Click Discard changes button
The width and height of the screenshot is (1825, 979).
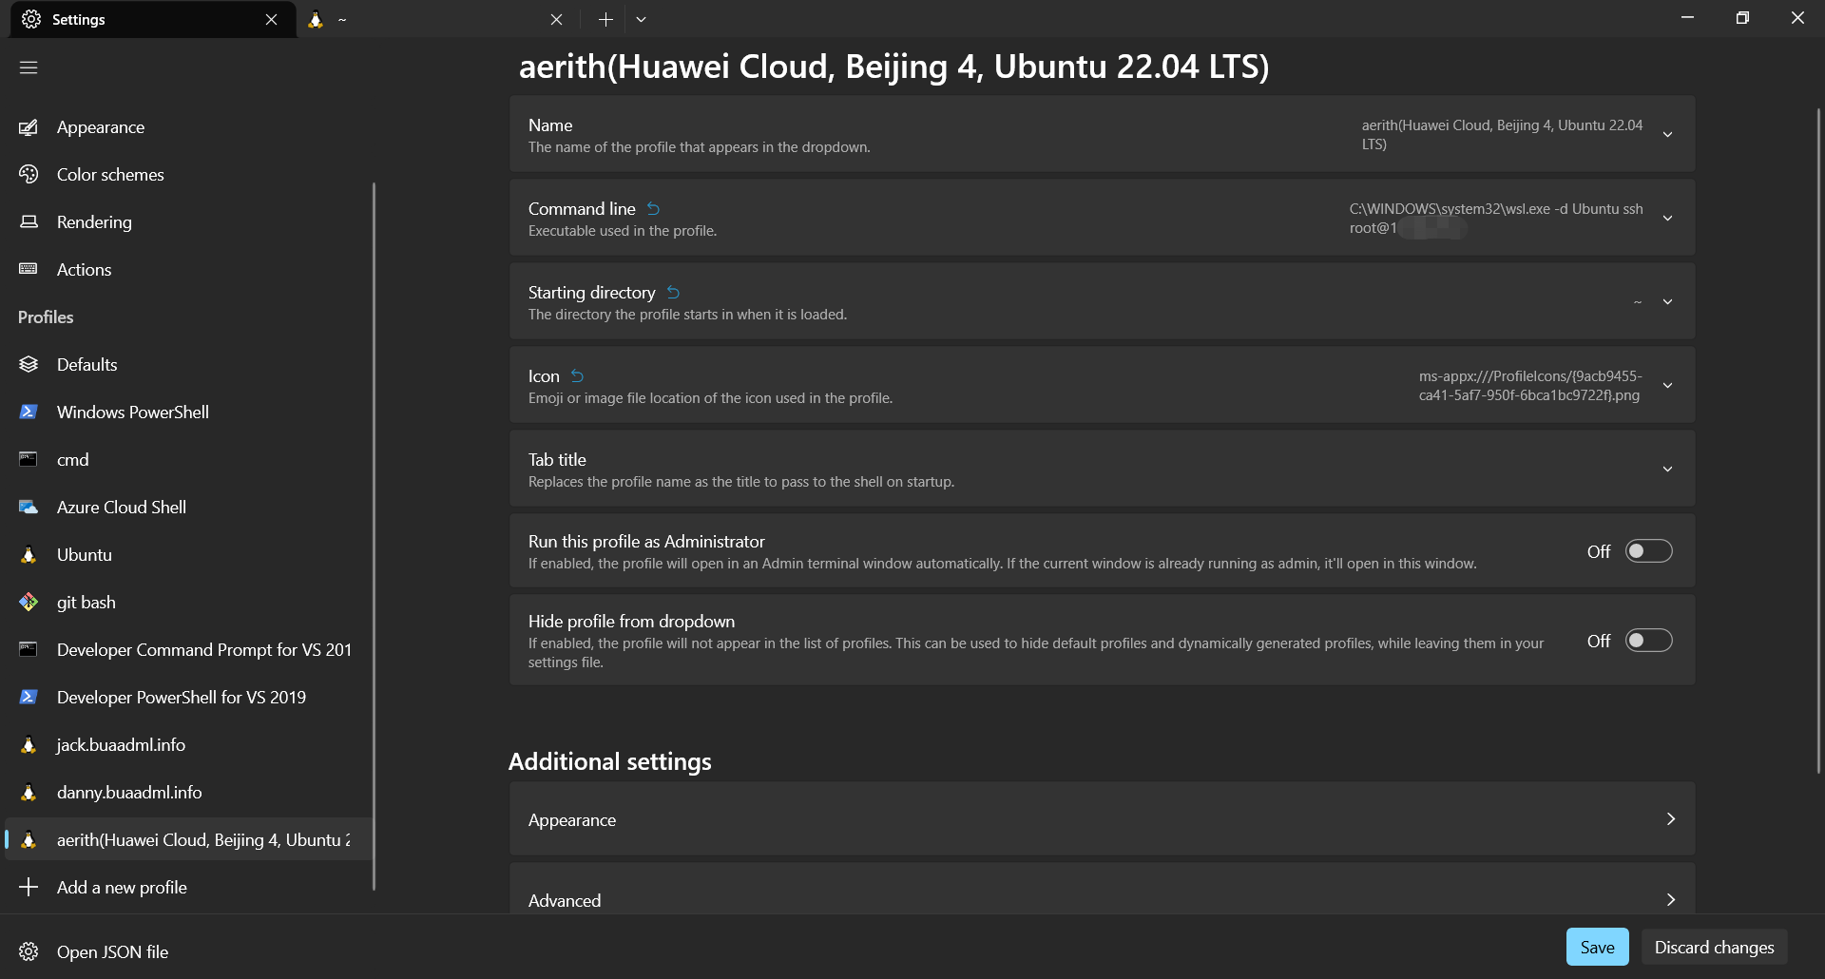[1714, 947]
